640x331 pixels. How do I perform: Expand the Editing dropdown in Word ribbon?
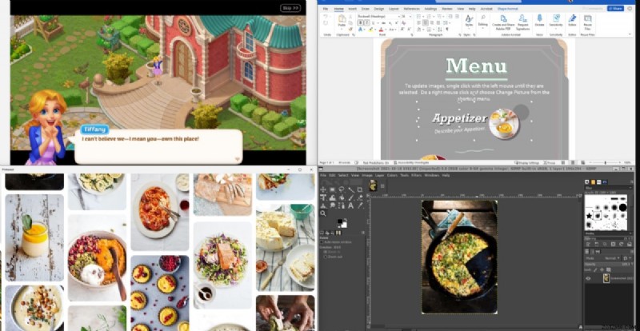[x=482, y=22]
